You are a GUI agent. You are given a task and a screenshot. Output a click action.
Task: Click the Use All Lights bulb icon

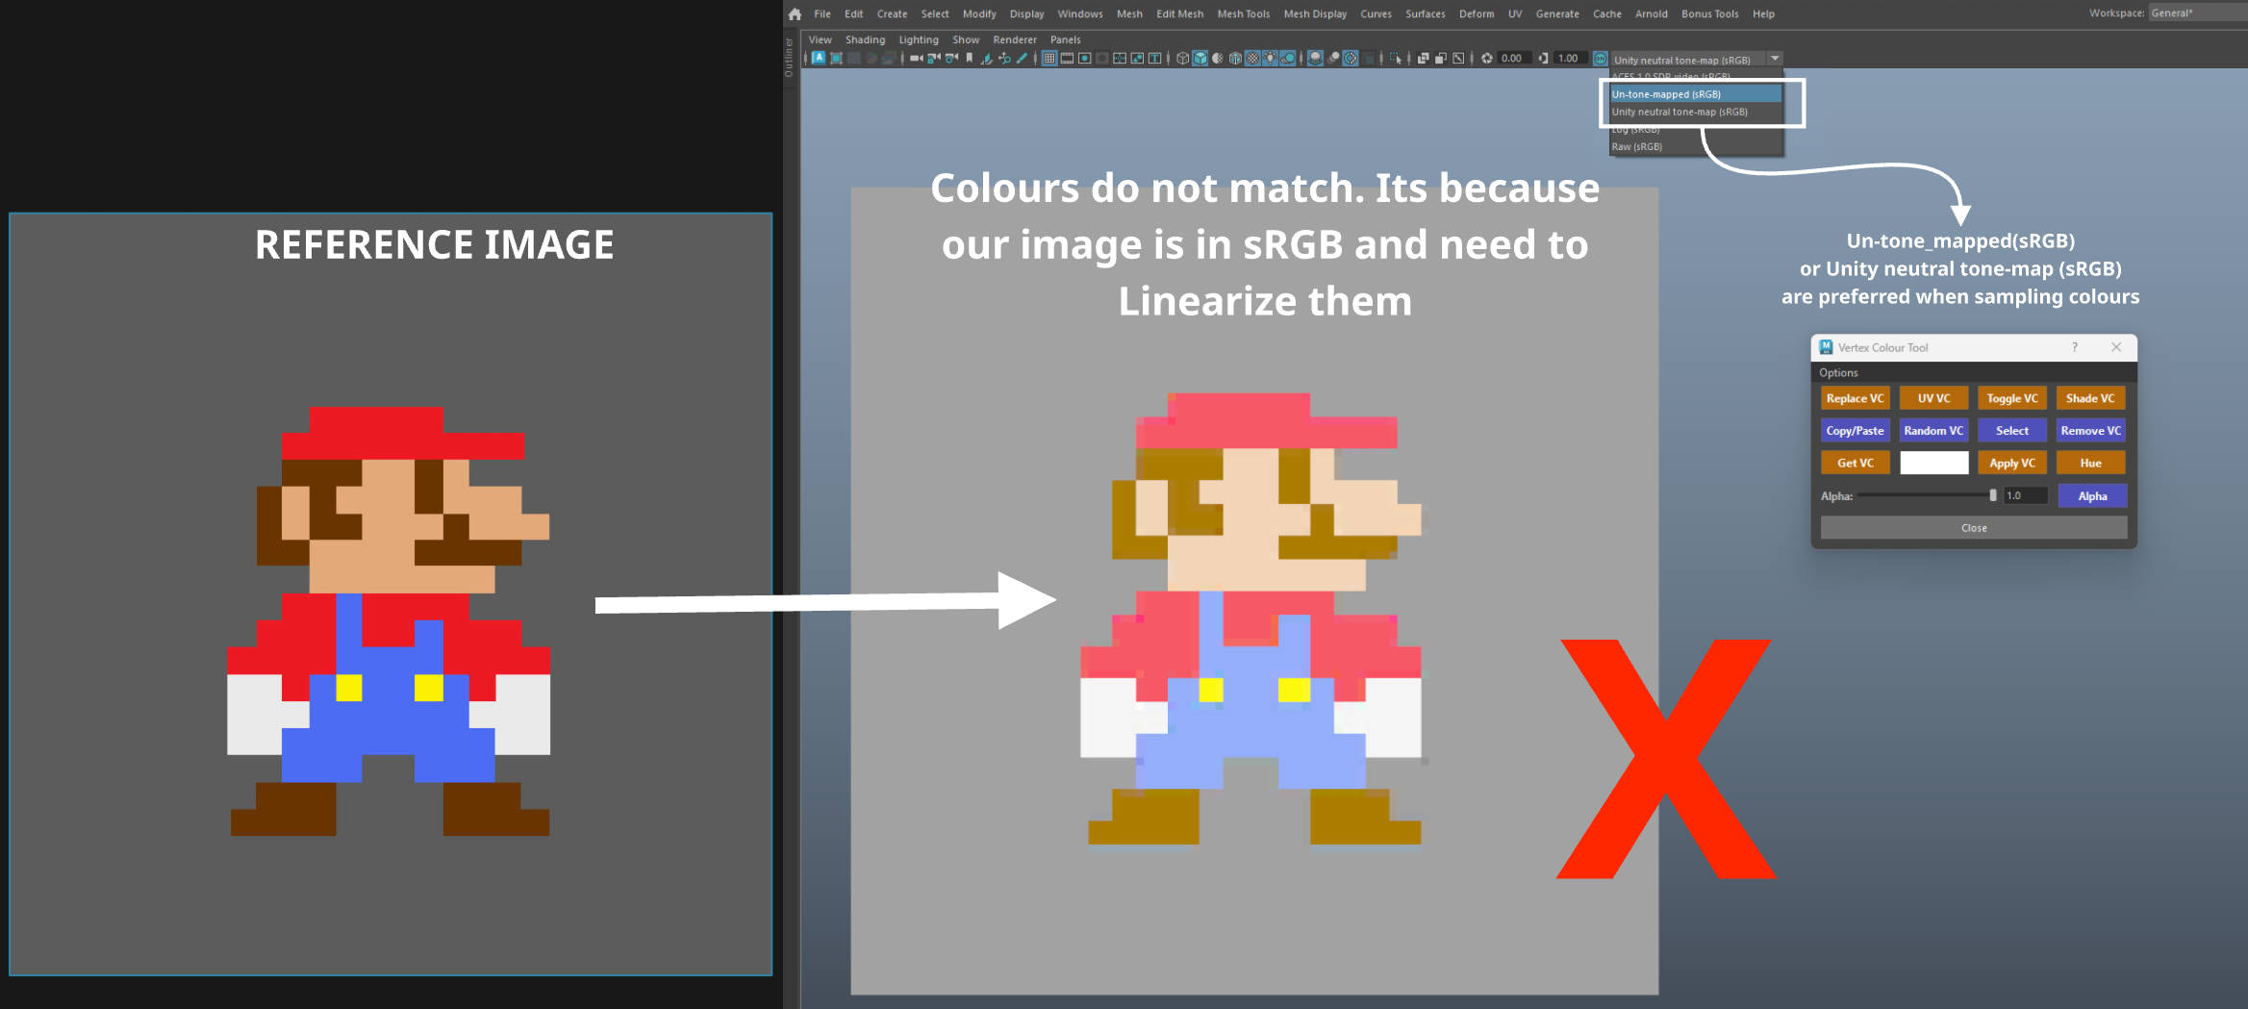pos(1270,59)
